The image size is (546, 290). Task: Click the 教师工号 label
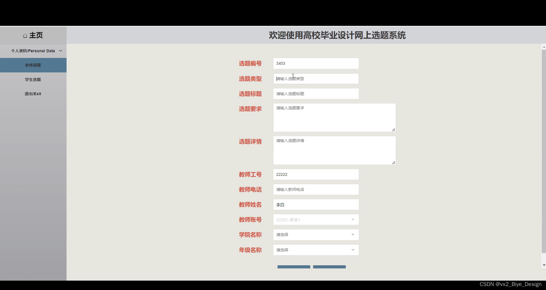250,174
